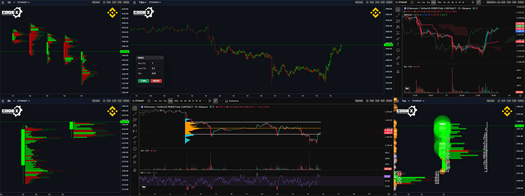Viewport: 525px width, 196px height.
Task: Add symbol with plus icon in bottom-middle chart
Action: [x=149, y=101]
